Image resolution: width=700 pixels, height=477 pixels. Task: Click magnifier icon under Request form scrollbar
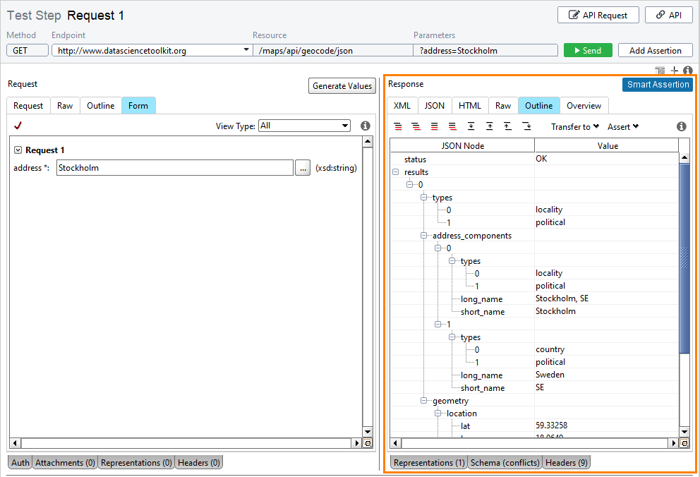click(x=368, y=443)
